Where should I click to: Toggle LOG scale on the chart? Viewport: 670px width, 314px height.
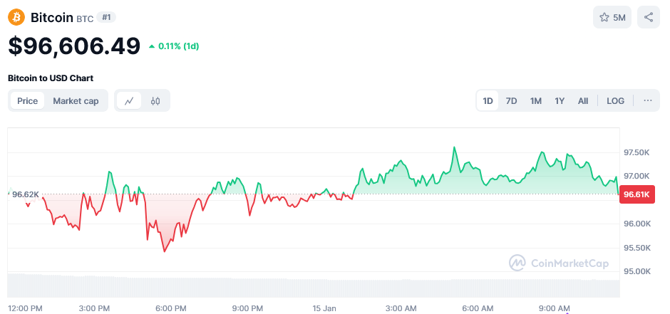615,101
